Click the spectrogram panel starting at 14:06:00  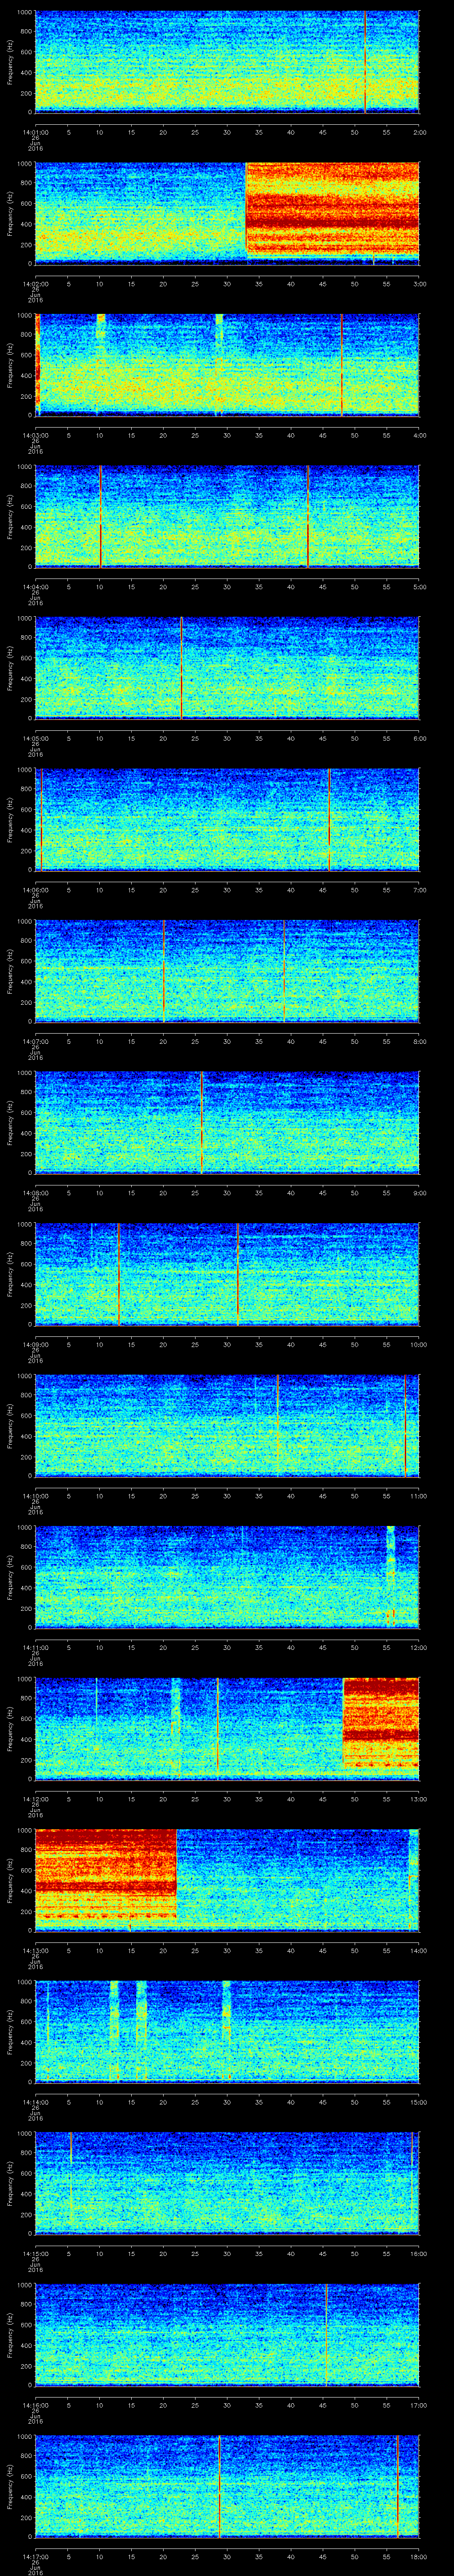point(227,819)
